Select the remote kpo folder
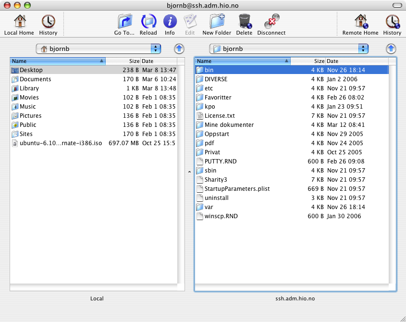Image resolution: width=406 pixels, height=322 pixels. tap(292, 107)
